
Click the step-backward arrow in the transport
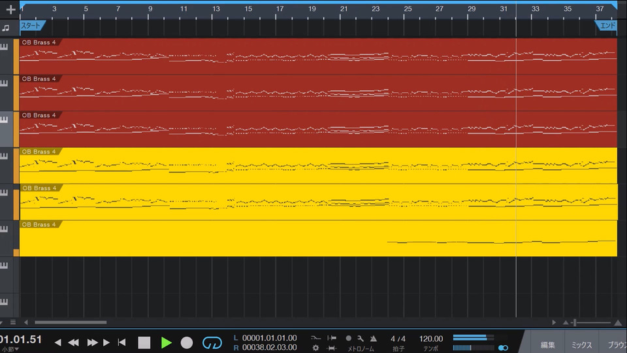(x=58, y=342)
